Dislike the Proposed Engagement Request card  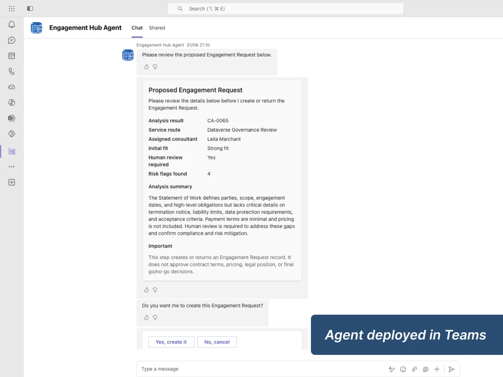tap(155, 290)
